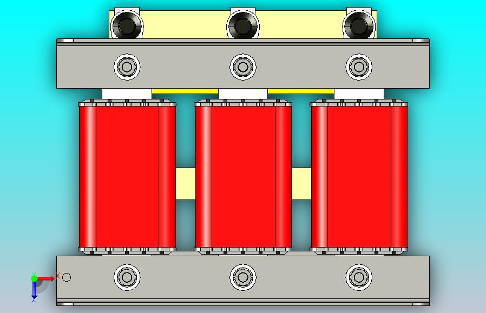486x313 pixels.
Task: Select the pale yellow terminal board on top
Action: point(185,25)
